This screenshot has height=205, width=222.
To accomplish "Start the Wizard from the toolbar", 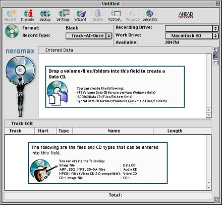I will coord(80,15).
